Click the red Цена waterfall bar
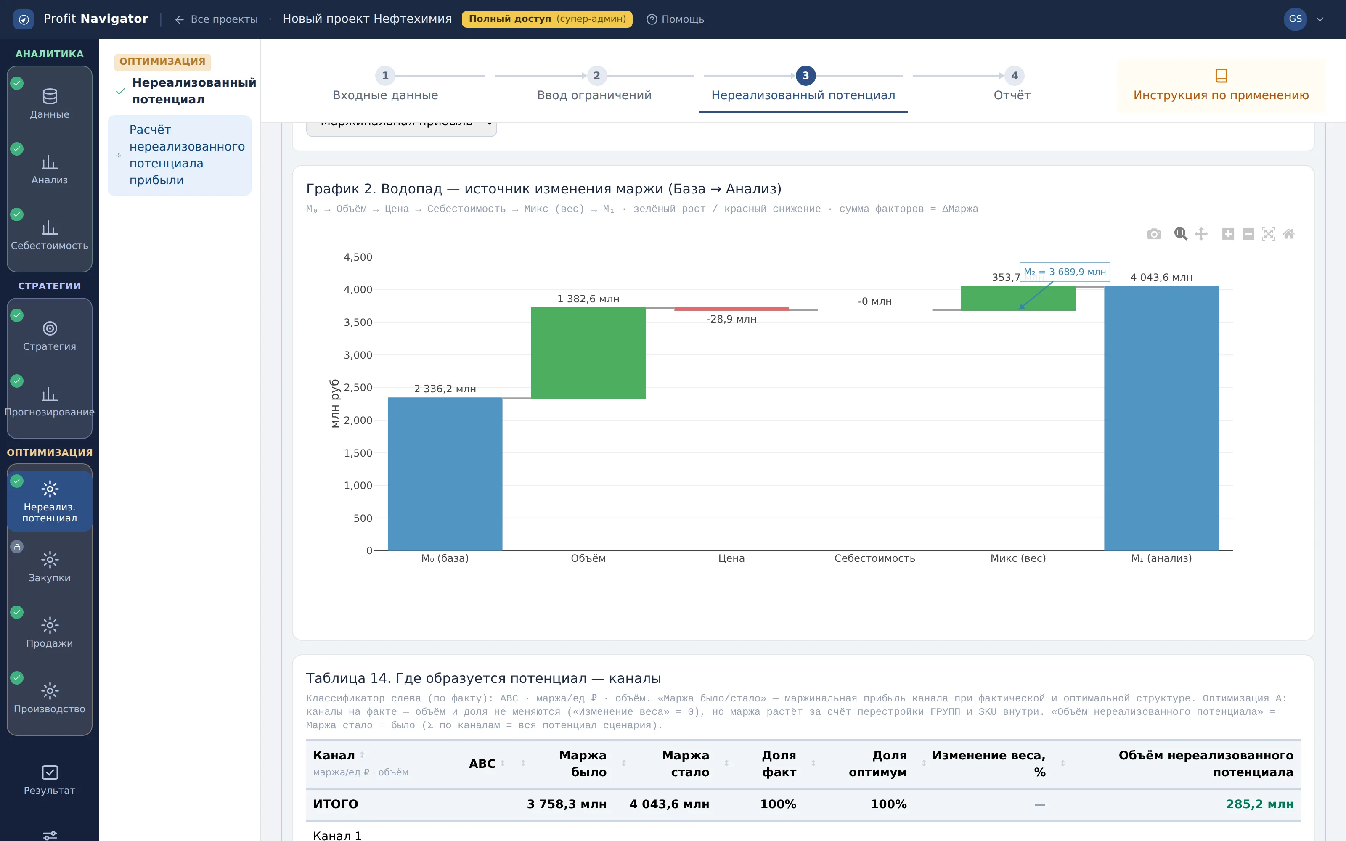 coord(731,309)
